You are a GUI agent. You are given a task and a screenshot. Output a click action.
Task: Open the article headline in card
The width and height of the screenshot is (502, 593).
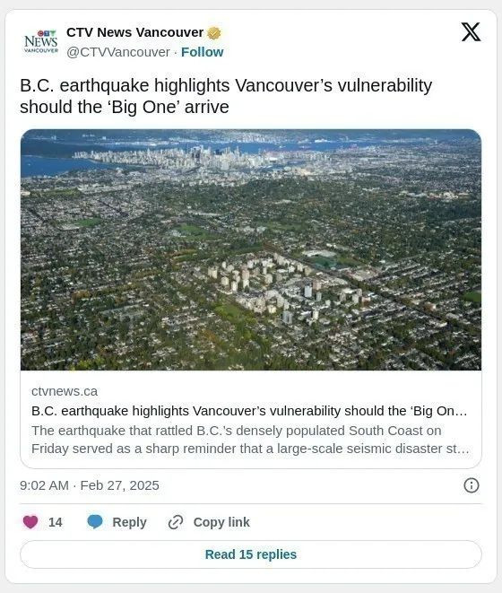pos(249,411)
